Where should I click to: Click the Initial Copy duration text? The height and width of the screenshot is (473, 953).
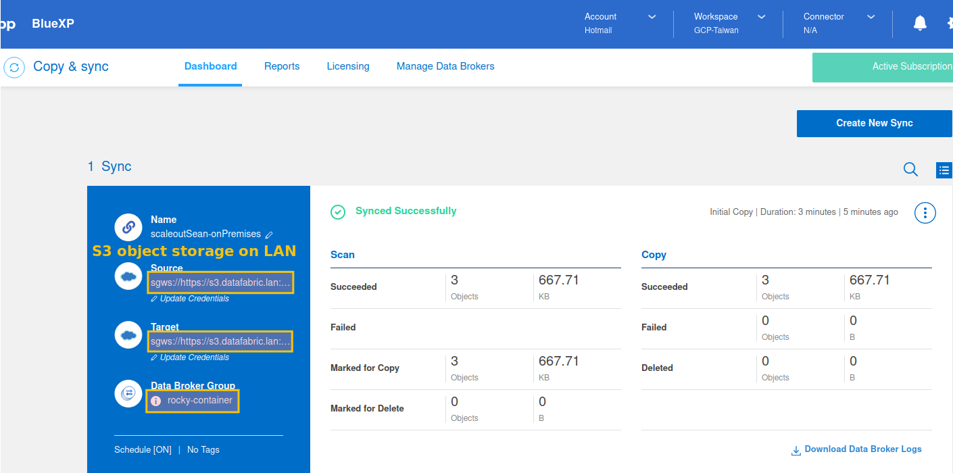click(804, 211)
